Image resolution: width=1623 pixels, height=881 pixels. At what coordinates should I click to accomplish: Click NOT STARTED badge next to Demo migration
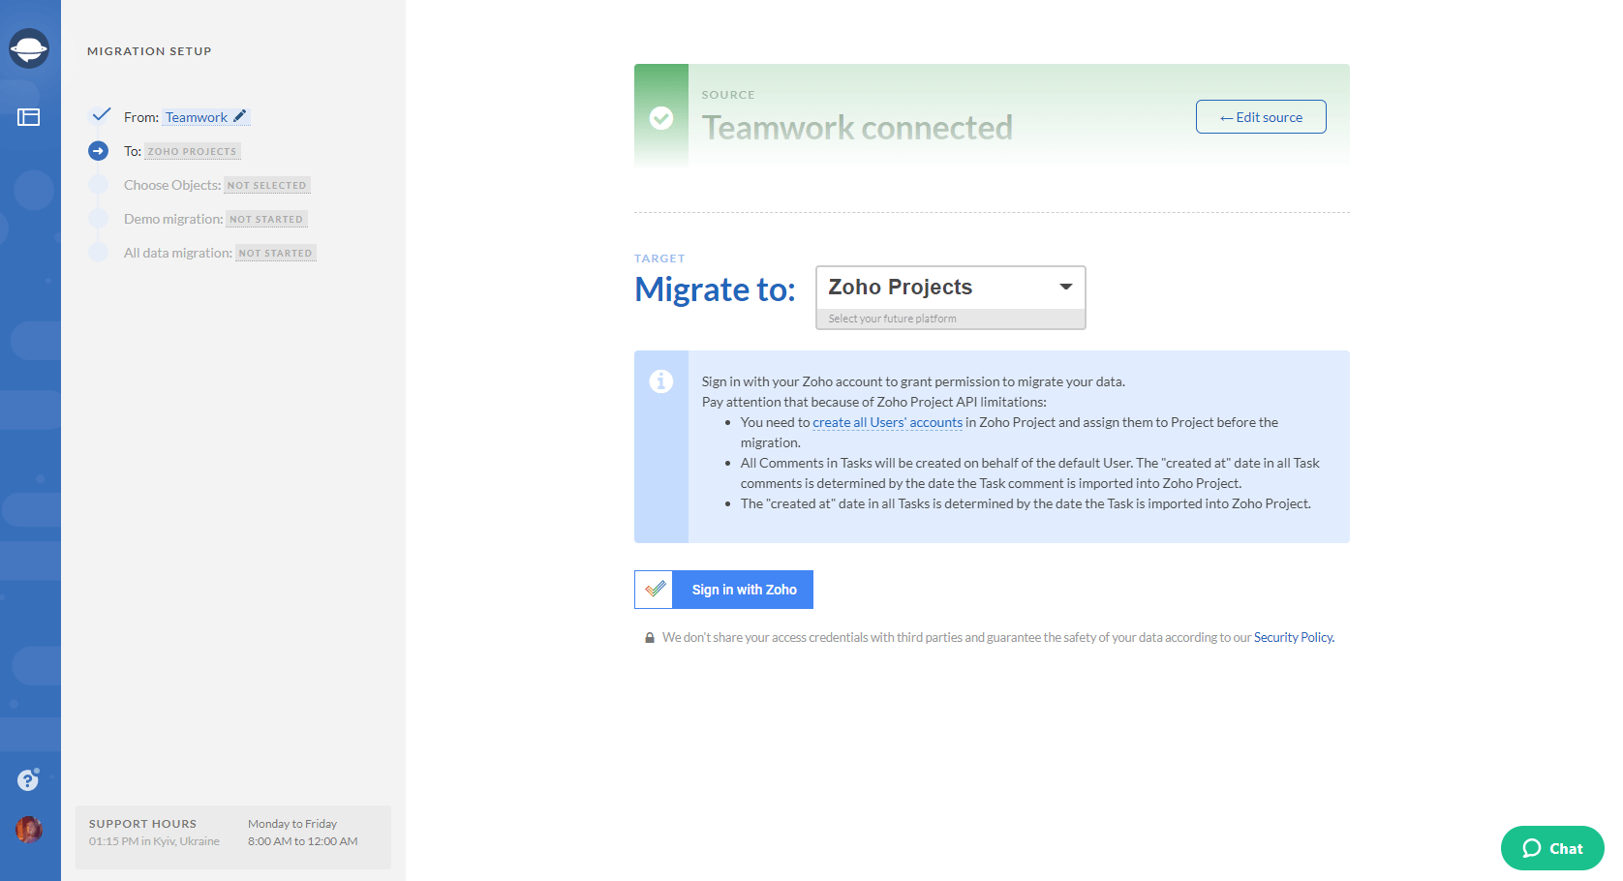tap(266, 219)
